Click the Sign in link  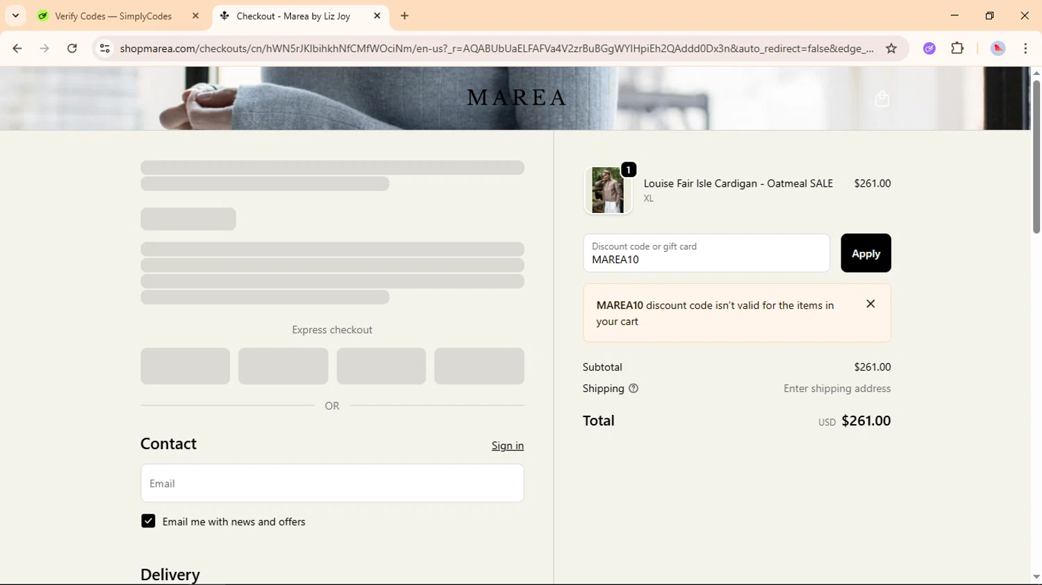pos(508,446)
